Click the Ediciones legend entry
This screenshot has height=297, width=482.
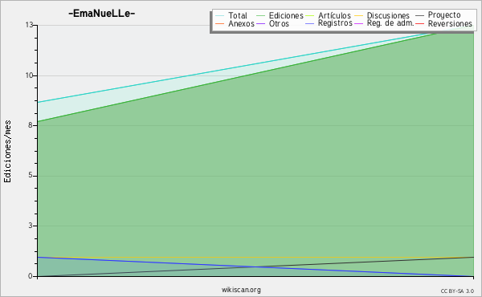tap(280, 15)
